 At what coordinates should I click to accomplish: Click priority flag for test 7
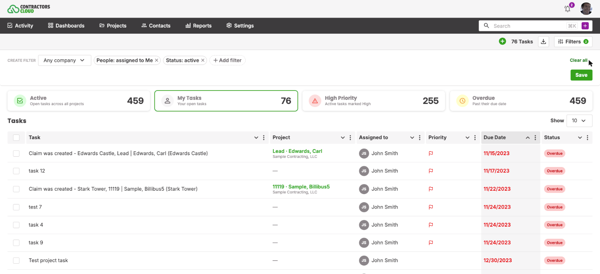pyautogui.click(x=430, y=207)
